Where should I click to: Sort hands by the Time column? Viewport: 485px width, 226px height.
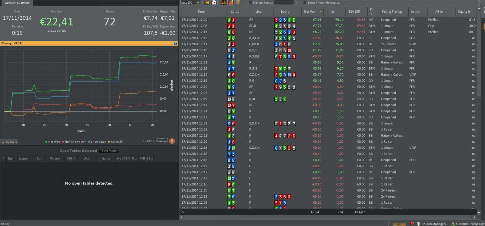[x=201, y=11]
